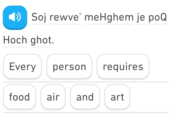The image size is (169, 115).
Task: Pick the 'art' word tile
Action: 117,97
